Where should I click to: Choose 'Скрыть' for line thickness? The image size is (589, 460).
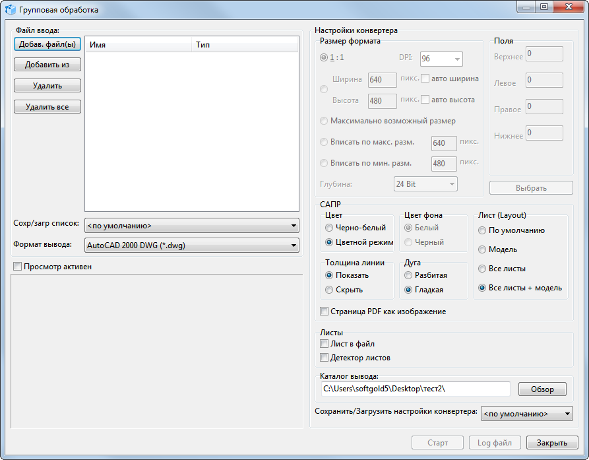click(330, 290)
